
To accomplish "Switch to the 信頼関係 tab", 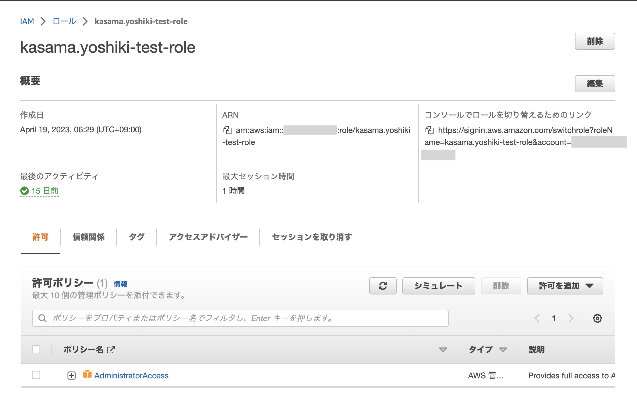I will pyautogui.click(x=89, y=237).
